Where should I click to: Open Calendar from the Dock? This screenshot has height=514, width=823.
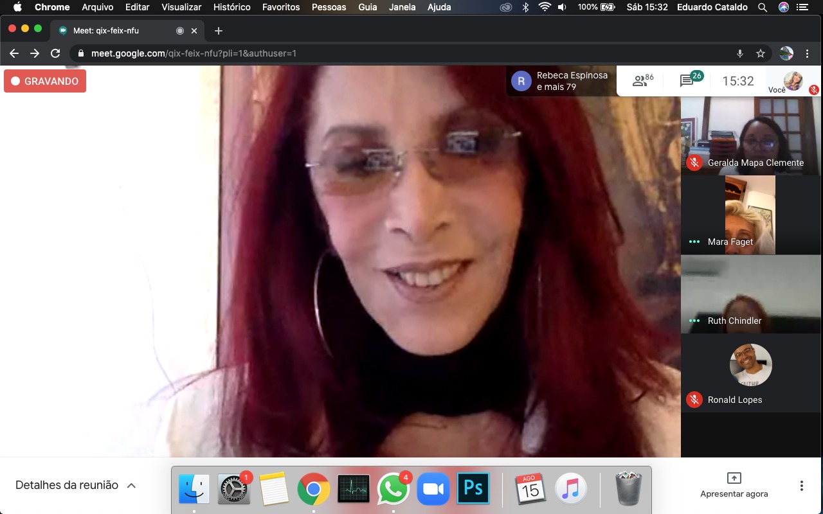pyautogui.click(x=530, y=489)
